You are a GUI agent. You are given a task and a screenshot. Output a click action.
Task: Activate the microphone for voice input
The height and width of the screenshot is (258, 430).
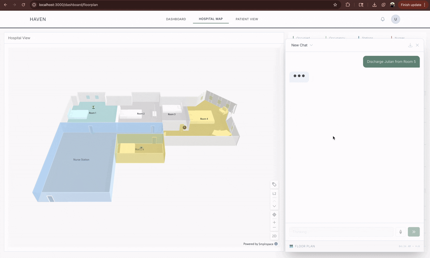[x=401, y=232]
